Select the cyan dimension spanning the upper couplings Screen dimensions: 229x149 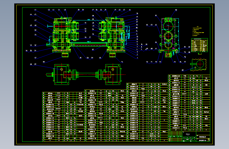(89, 20)
